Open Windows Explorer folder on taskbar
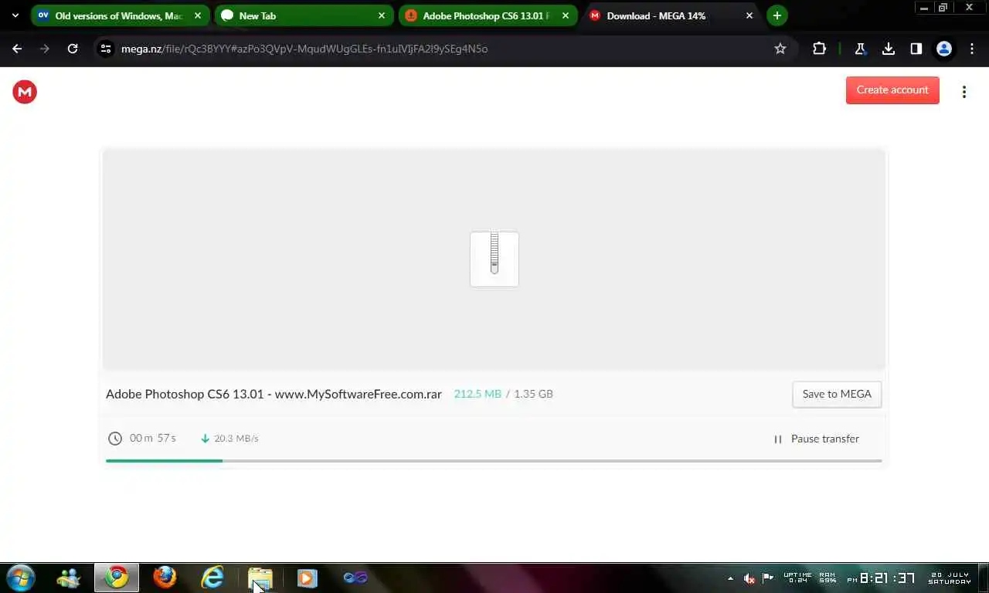The image size is (989, 593). pyautogui.click(x=260, y=578)
